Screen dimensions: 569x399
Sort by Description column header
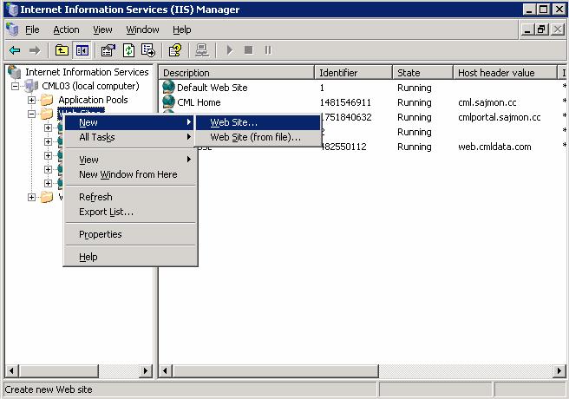(x=237, y=73)
